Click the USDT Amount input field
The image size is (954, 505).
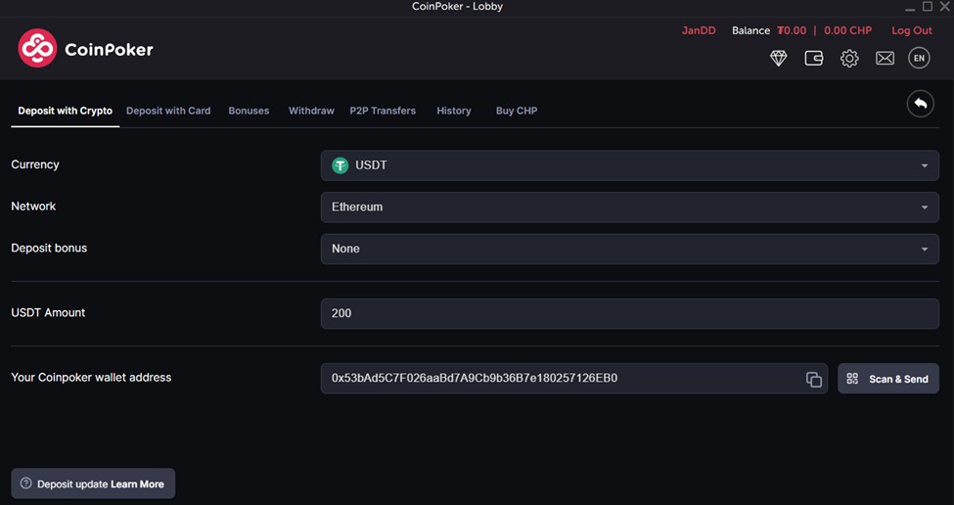click(x=629, y=314)
